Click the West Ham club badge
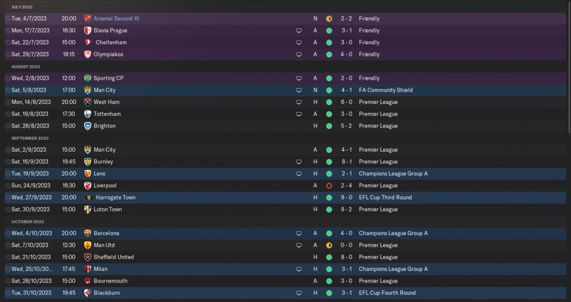This screenshot has height=302, width=571. (87, 102)
